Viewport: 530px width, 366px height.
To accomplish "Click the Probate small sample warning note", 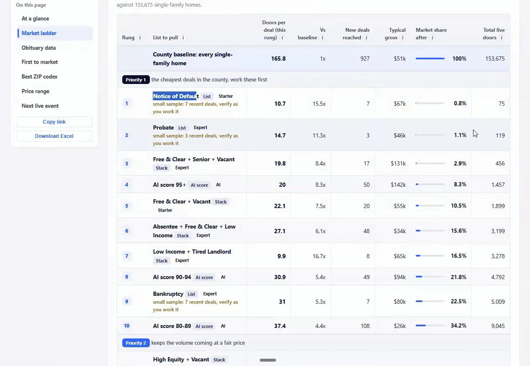I will point(196,140).
